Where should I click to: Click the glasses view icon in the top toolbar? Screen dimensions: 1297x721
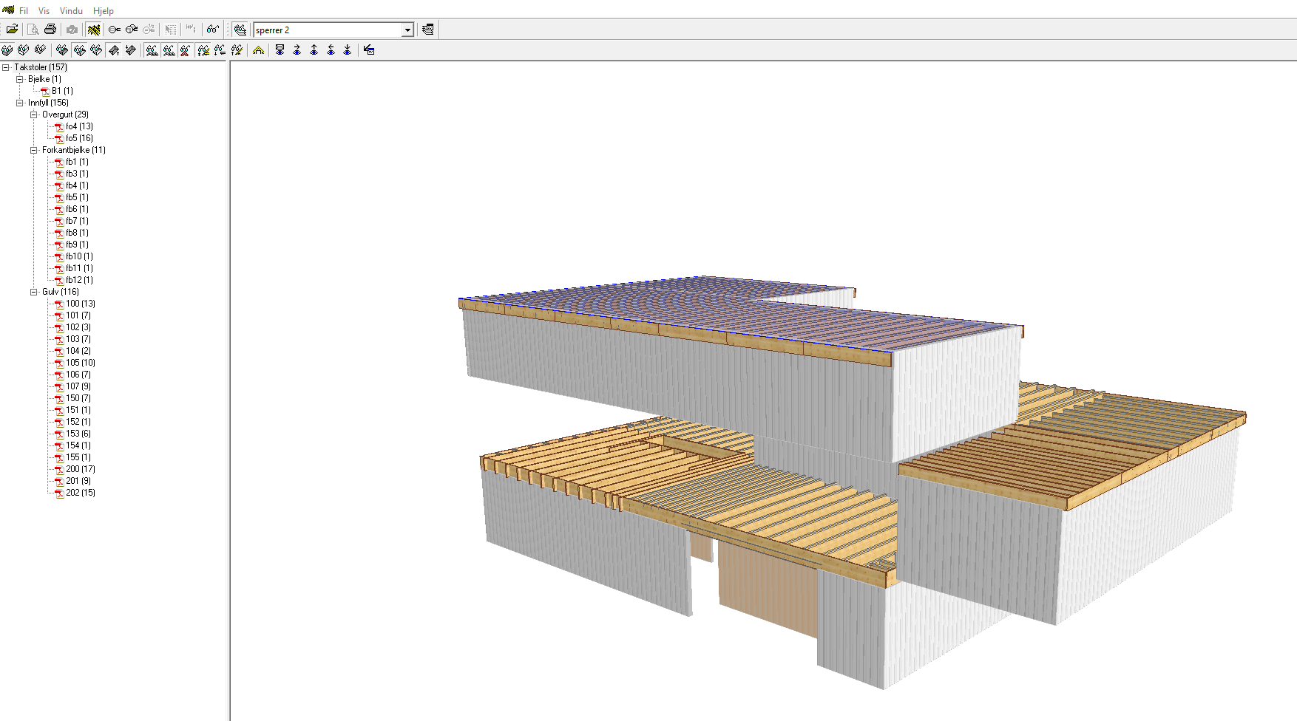[x=213, y=30]
